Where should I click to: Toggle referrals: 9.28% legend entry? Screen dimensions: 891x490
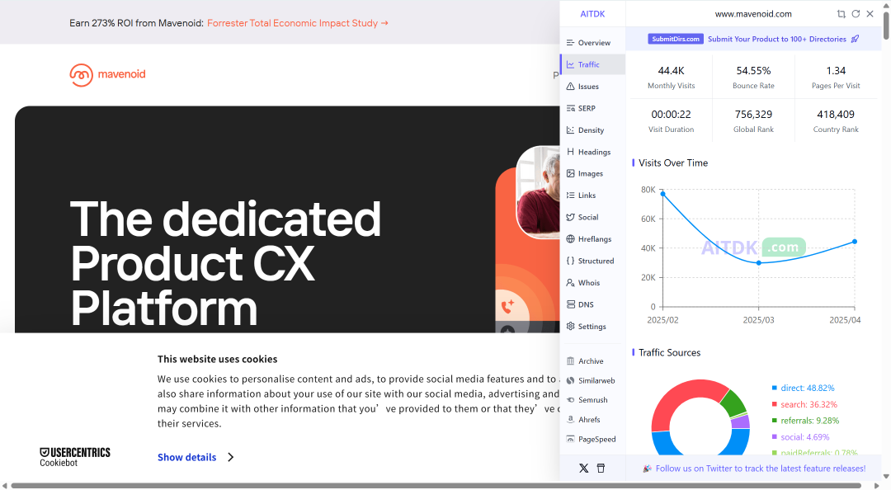(x=805, y=421)
